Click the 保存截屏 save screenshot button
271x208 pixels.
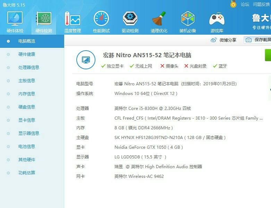pos(257,40)
